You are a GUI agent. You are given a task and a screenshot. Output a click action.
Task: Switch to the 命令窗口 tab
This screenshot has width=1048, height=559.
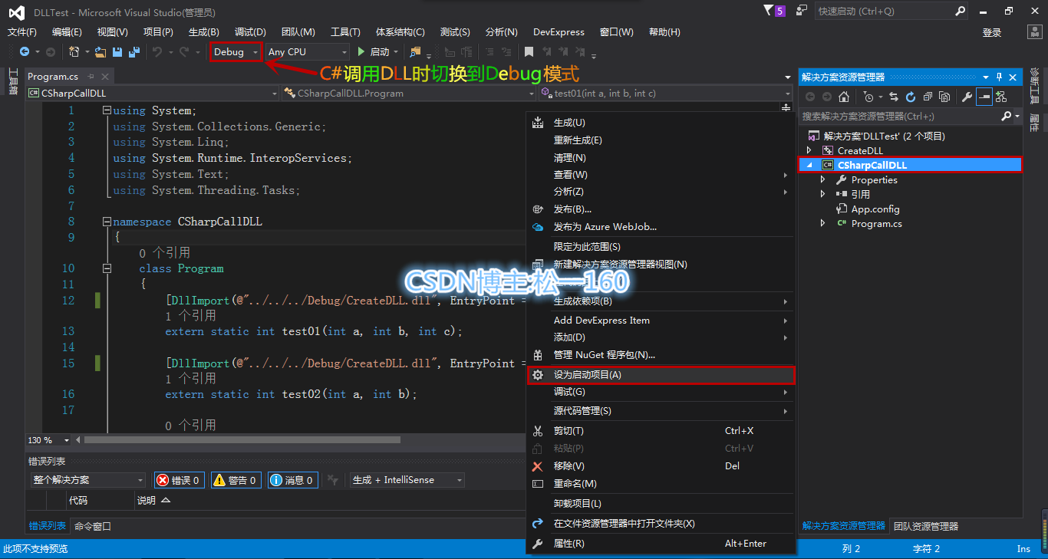coord(93,526)
